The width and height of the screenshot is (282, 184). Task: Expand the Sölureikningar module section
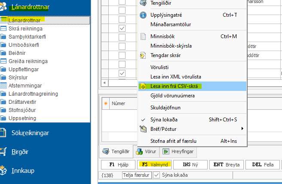point(30,133)
